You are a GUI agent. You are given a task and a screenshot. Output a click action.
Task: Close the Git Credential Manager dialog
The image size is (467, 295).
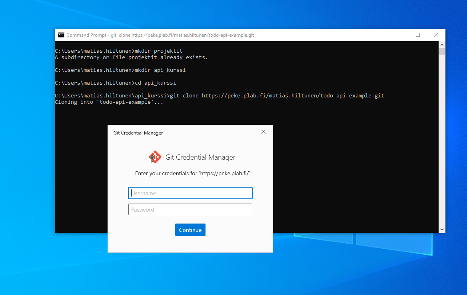pyautogui.click(x=263, y=132)
